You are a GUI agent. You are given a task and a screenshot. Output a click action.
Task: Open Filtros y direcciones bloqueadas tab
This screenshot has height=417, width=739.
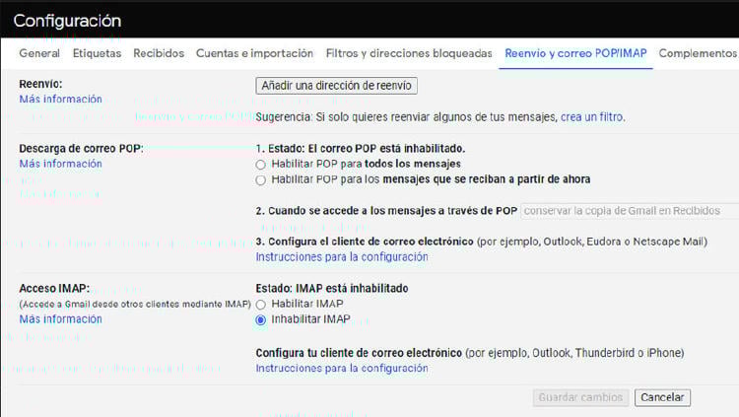[x=408, y=53]
